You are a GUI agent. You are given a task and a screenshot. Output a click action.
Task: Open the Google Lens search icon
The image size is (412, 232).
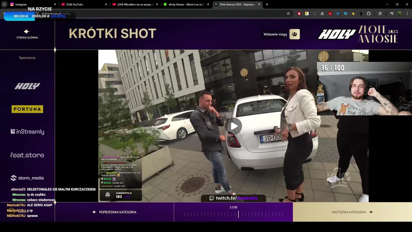tap(380, 14)
